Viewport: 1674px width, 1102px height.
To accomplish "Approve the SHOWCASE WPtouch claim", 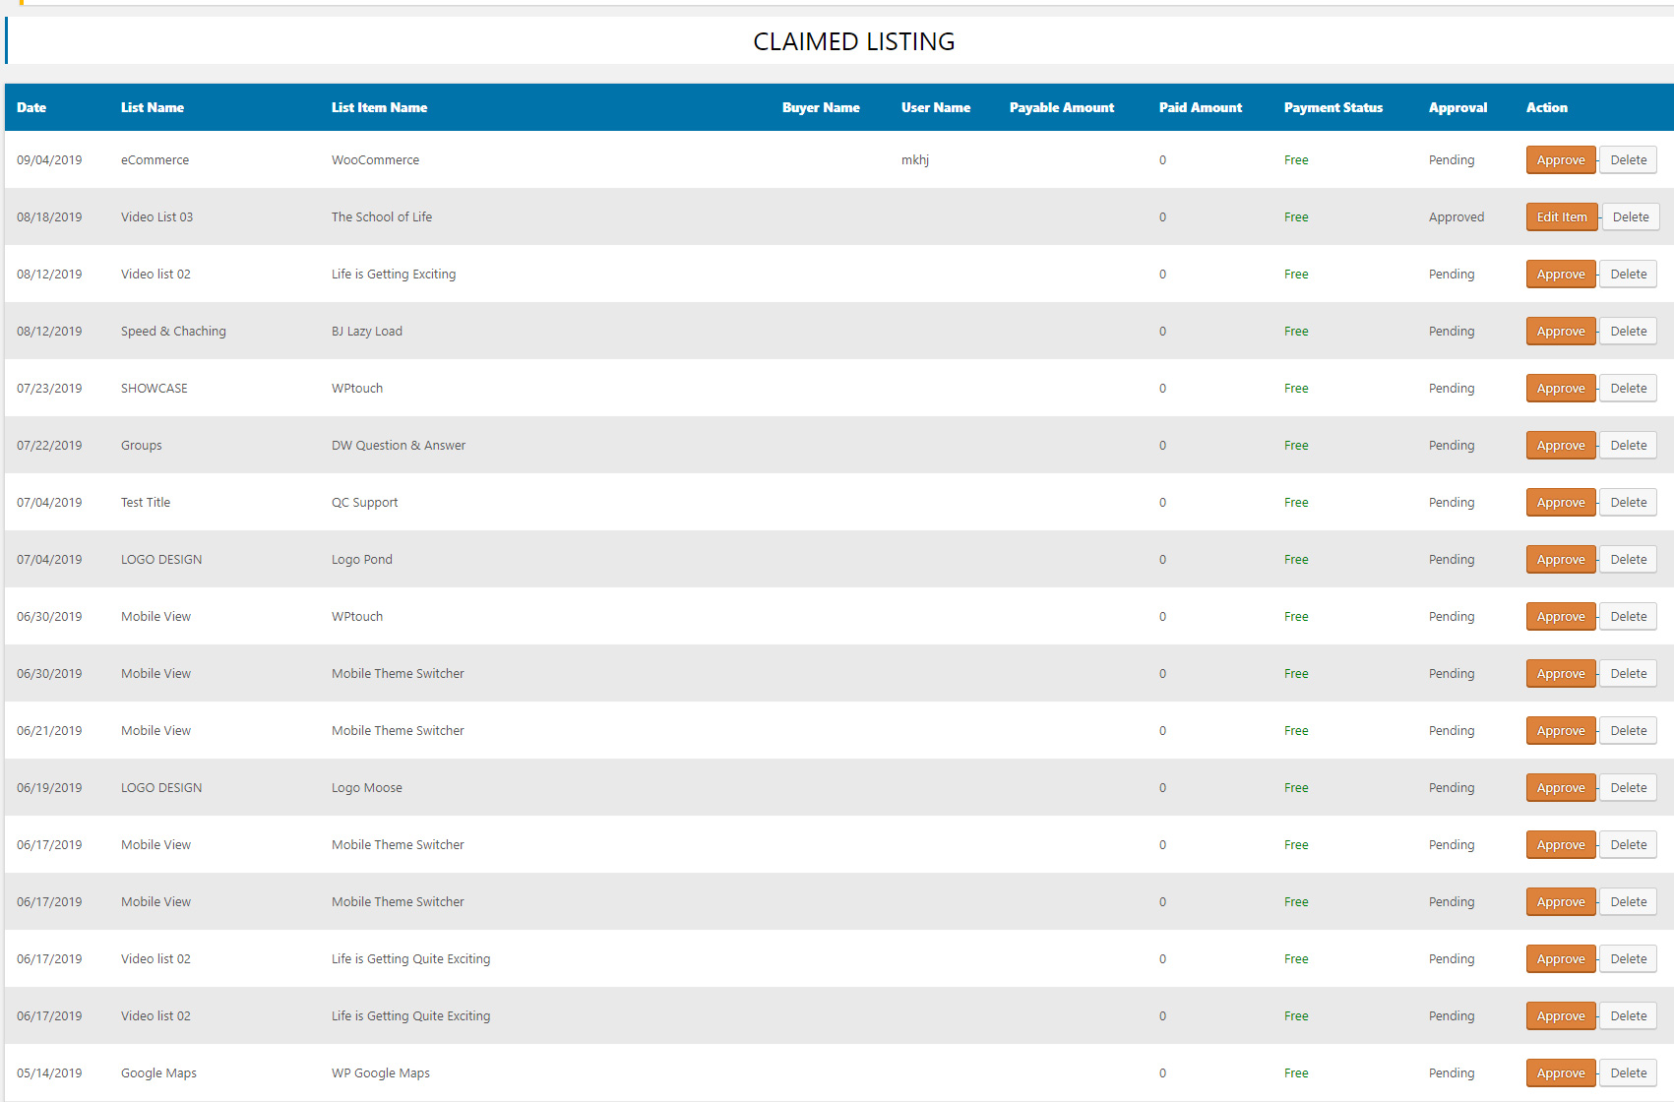I will point(1560,389).
